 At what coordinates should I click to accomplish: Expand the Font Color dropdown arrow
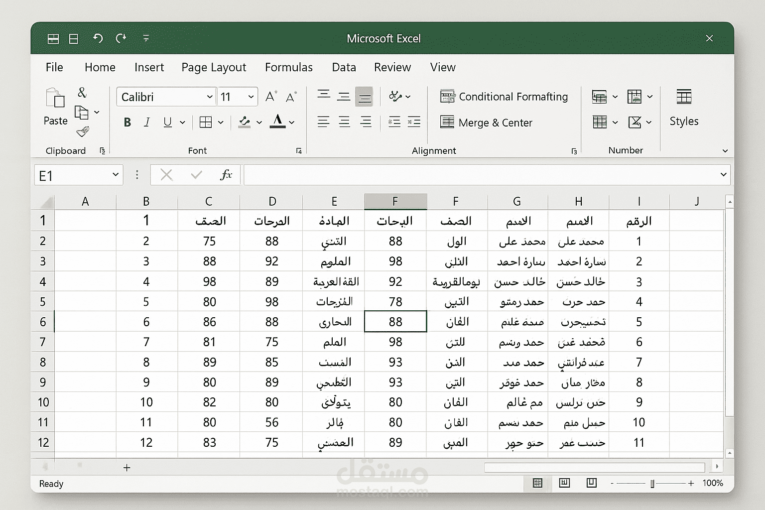[x=292, y=123]
